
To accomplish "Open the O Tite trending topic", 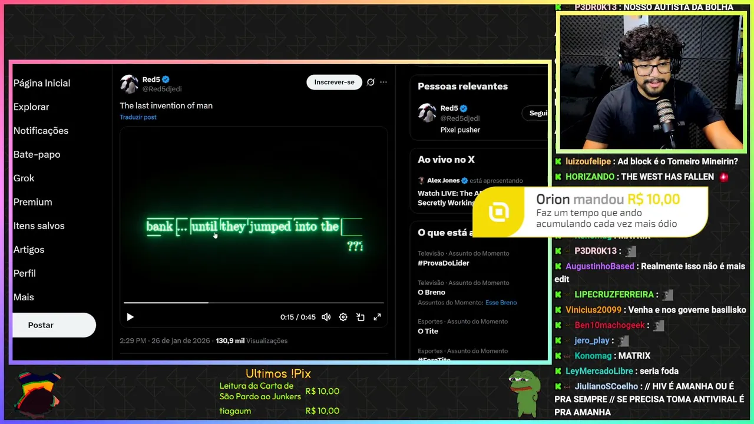I will [x=428, y=332].
